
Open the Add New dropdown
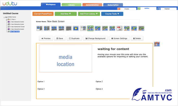pos(66,14)
